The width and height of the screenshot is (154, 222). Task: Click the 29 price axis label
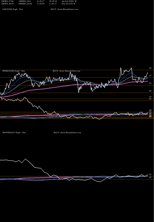150,68
